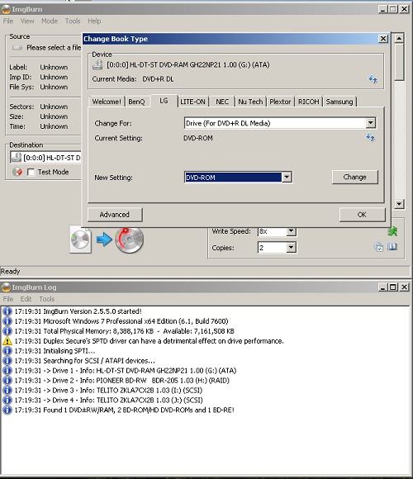Click the write-to-disc burn icon
This screenshot has height=479, width=413.
[129, 240]
